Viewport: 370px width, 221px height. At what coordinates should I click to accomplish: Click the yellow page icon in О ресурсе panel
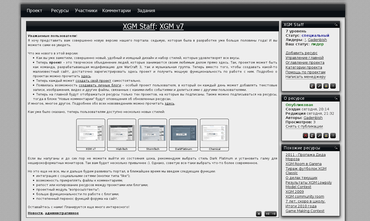(326, 136)
